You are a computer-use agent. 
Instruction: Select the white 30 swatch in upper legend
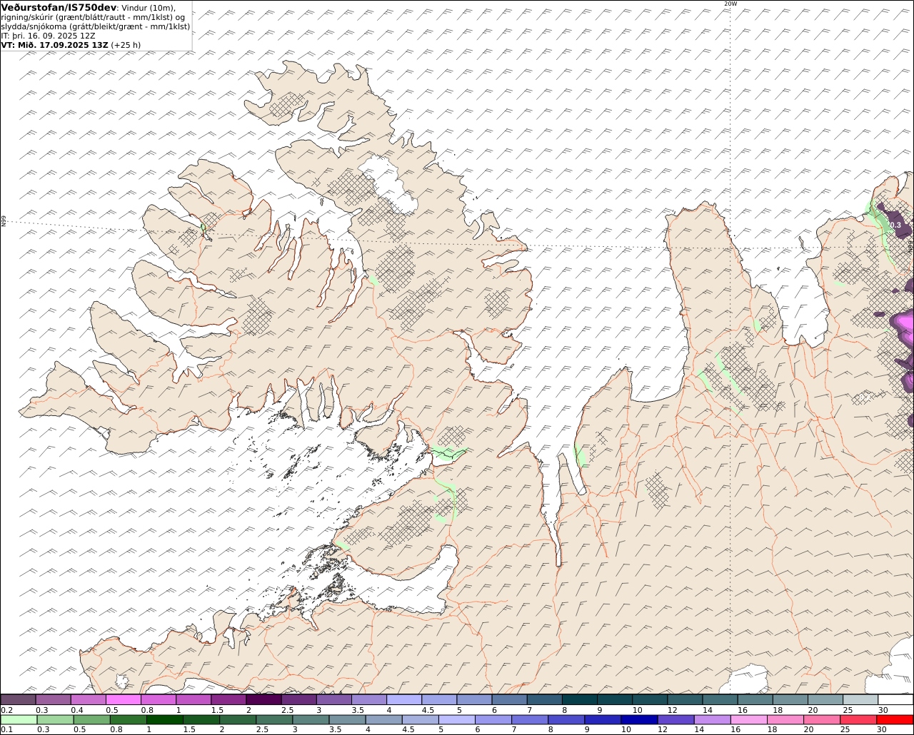(x=895, y=699)
